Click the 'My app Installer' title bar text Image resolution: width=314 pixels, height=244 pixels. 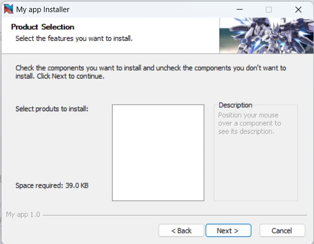pyautogui.click(x=43, y=9)
